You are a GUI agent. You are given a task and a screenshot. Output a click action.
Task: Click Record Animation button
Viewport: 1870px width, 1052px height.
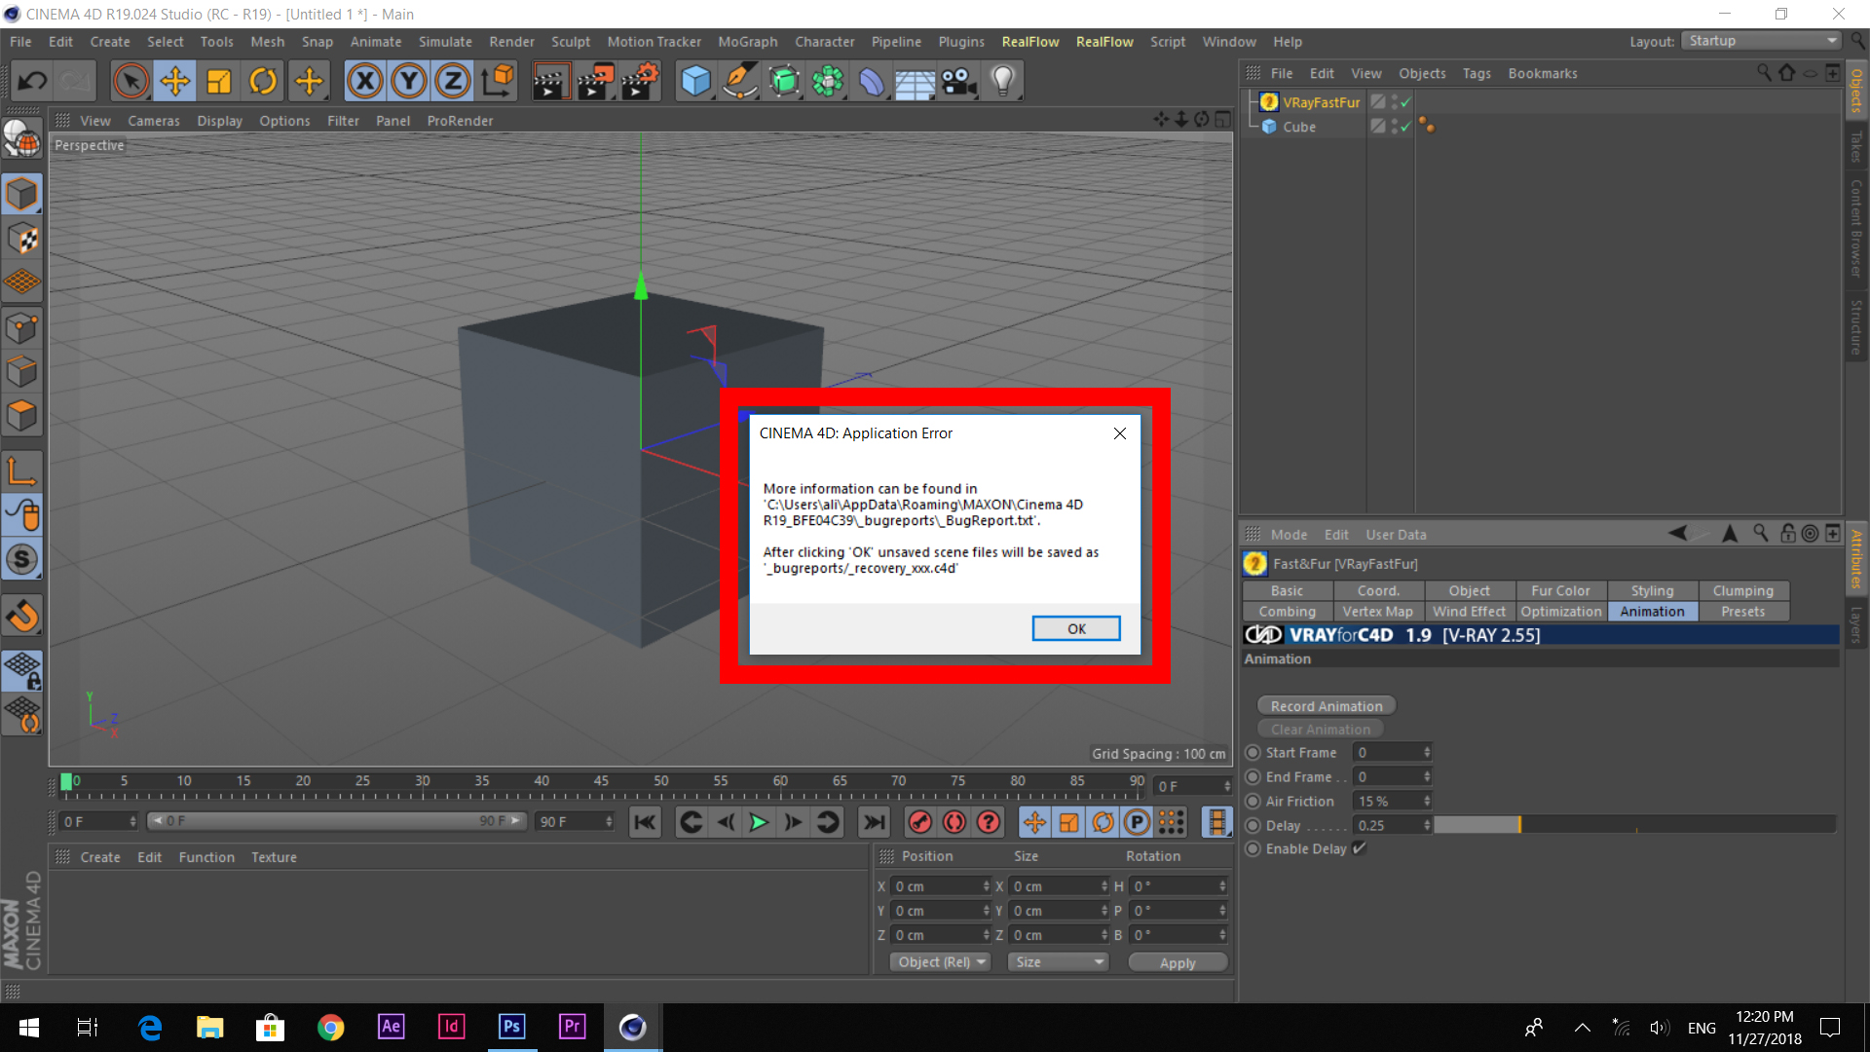(x=1327, y=706)
